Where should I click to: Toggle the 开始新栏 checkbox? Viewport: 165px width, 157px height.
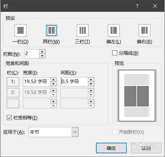tap(115, 132)
